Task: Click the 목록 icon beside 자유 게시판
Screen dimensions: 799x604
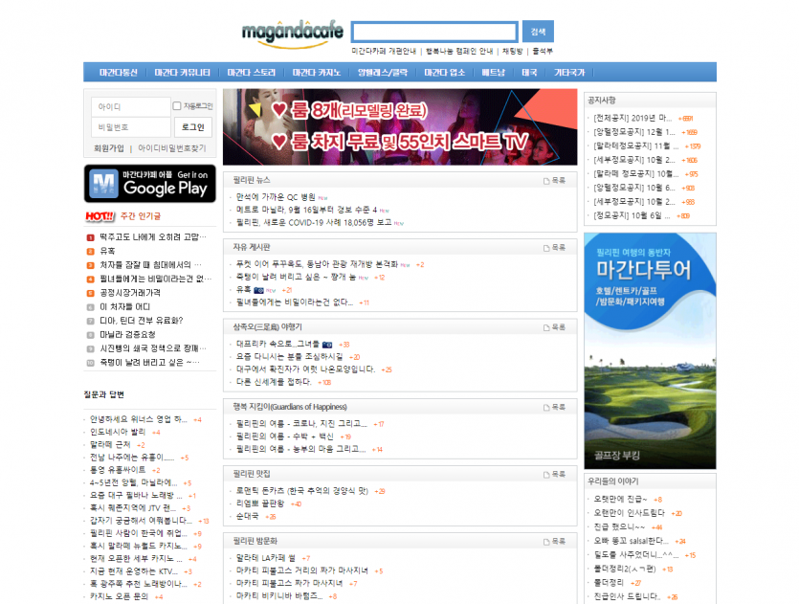Action: point(555,248)
